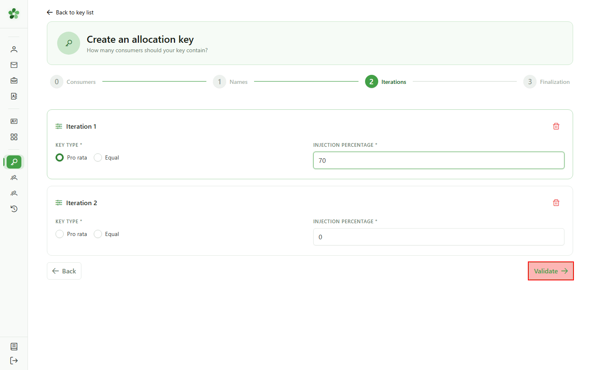Click the green clover app logo
The image size is (592, 370).
pyautogui.click(x=14, y=14)
